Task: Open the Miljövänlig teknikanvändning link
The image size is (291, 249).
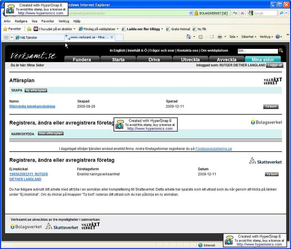Action: 32,106
